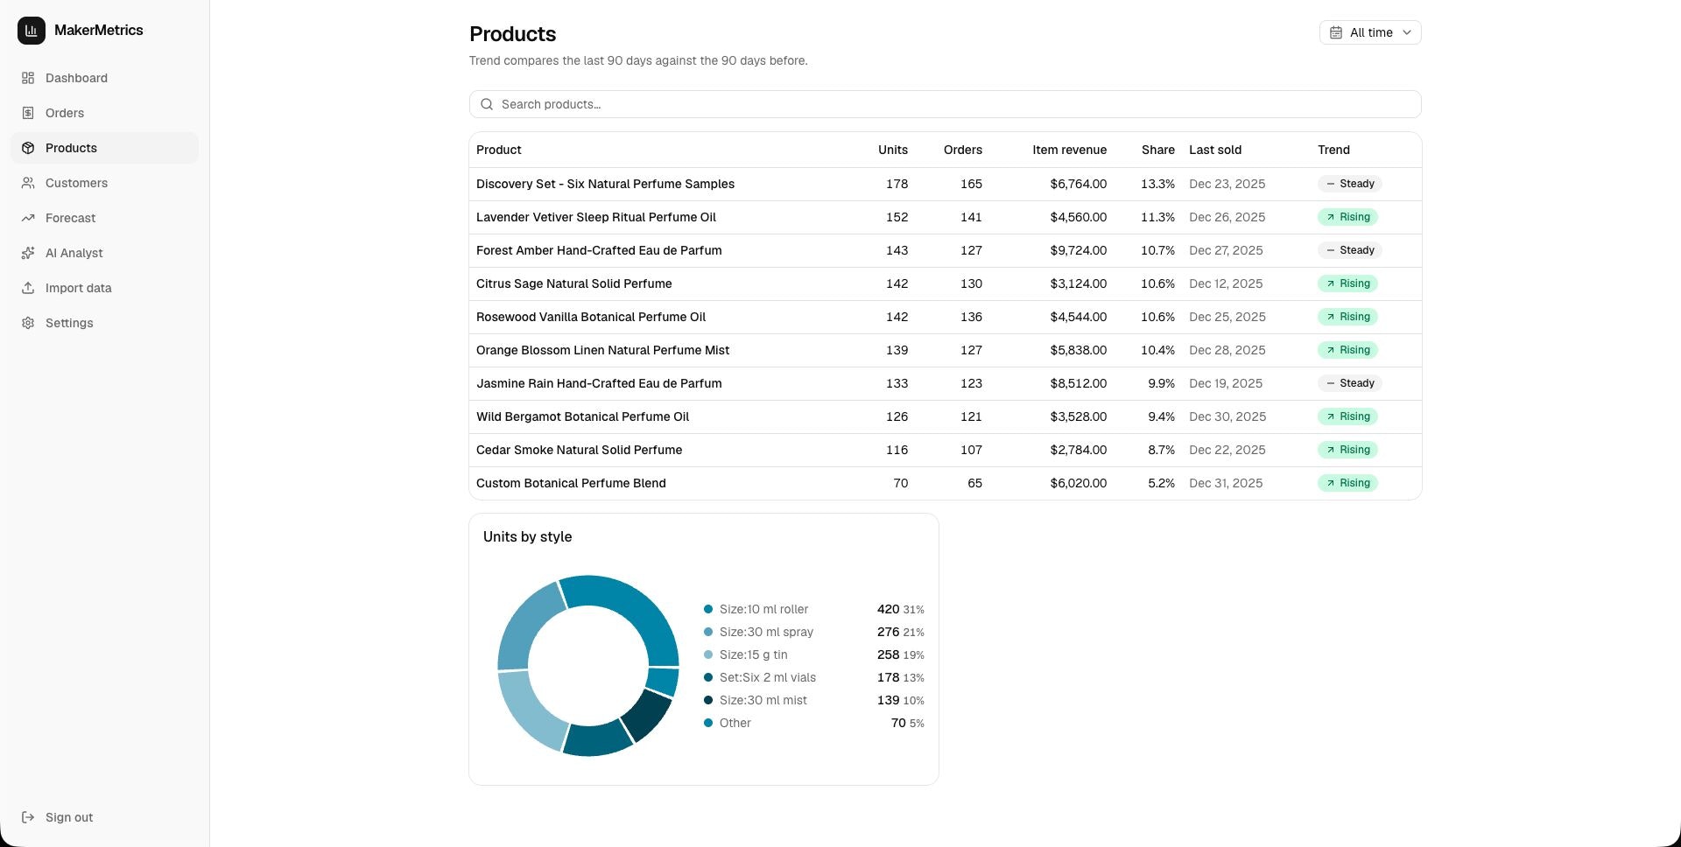Click the chevron on All time selector
Image resolution: width=1681 pixels, height=847 pixels.
point(1407,32)
